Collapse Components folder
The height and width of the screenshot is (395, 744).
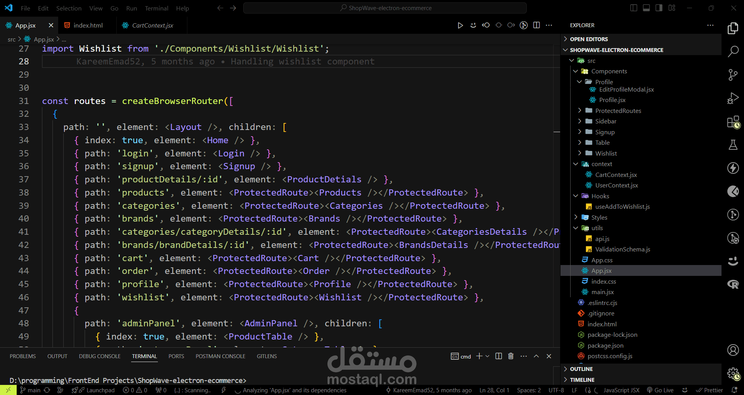point(609,71)
